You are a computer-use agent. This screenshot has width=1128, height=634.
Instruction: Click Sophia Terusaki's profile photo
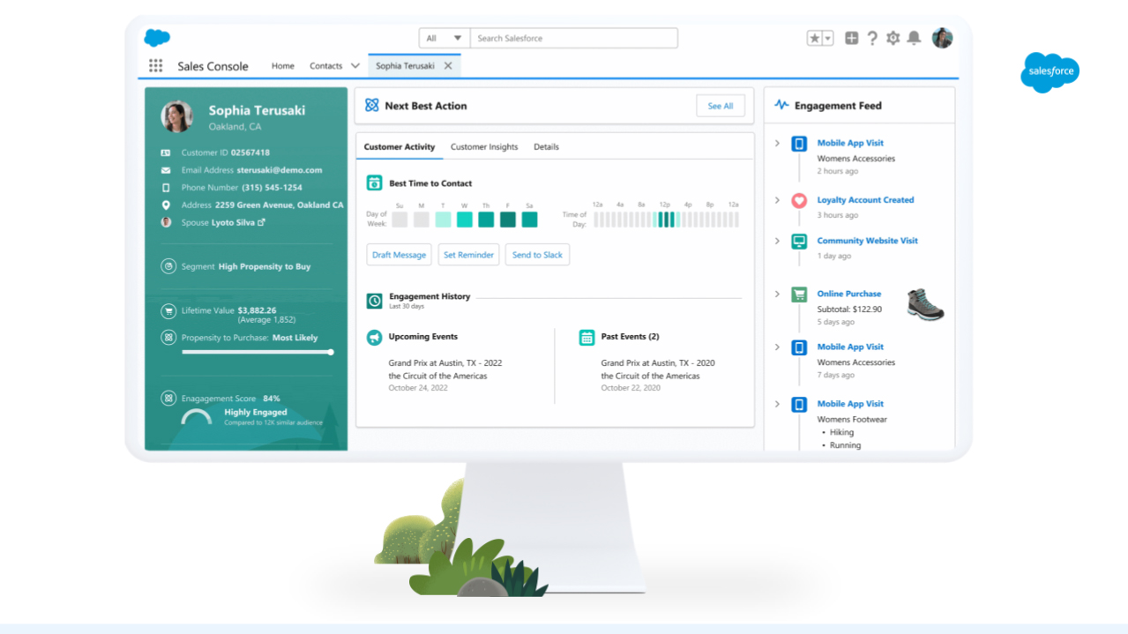tap(176, 116)
